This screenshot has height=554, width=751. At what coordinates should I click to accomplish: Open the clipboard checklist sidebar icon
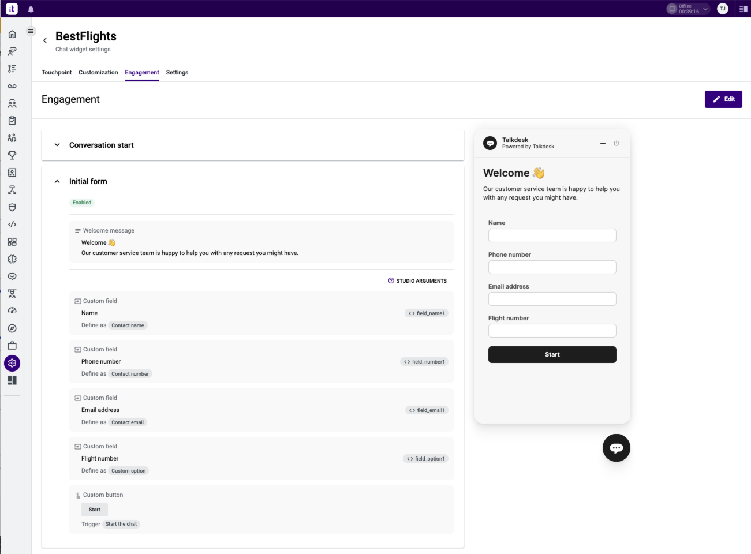click(12, 121)
